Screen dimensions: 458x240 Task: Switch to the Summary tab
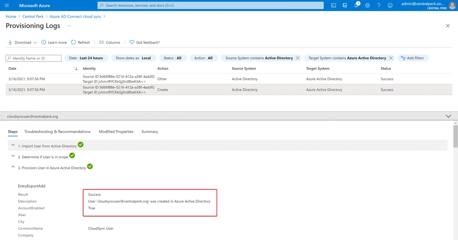(x=150, y=132)
